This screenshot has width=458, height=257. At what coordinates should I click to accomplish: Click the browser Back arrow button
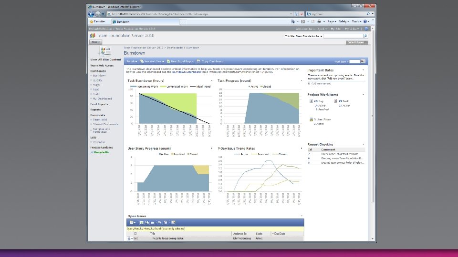(91, 14)
